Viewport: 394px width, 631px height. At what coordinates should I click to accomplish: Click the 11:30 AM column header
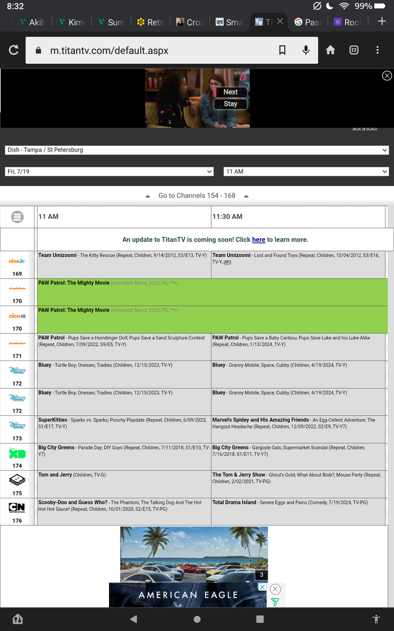(x=298, y=217)
